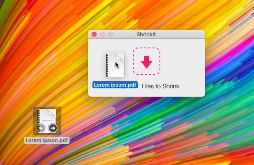Click the dark forward arrow on desktop PDF icon

tap(53, 128)
